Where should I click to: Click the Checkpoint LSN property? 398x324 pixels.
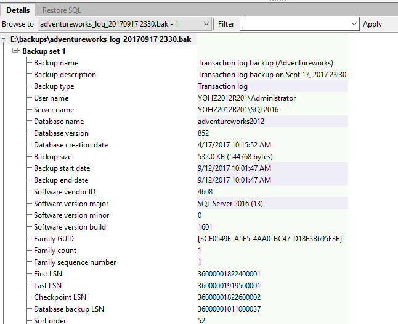(x=60, y=297)
